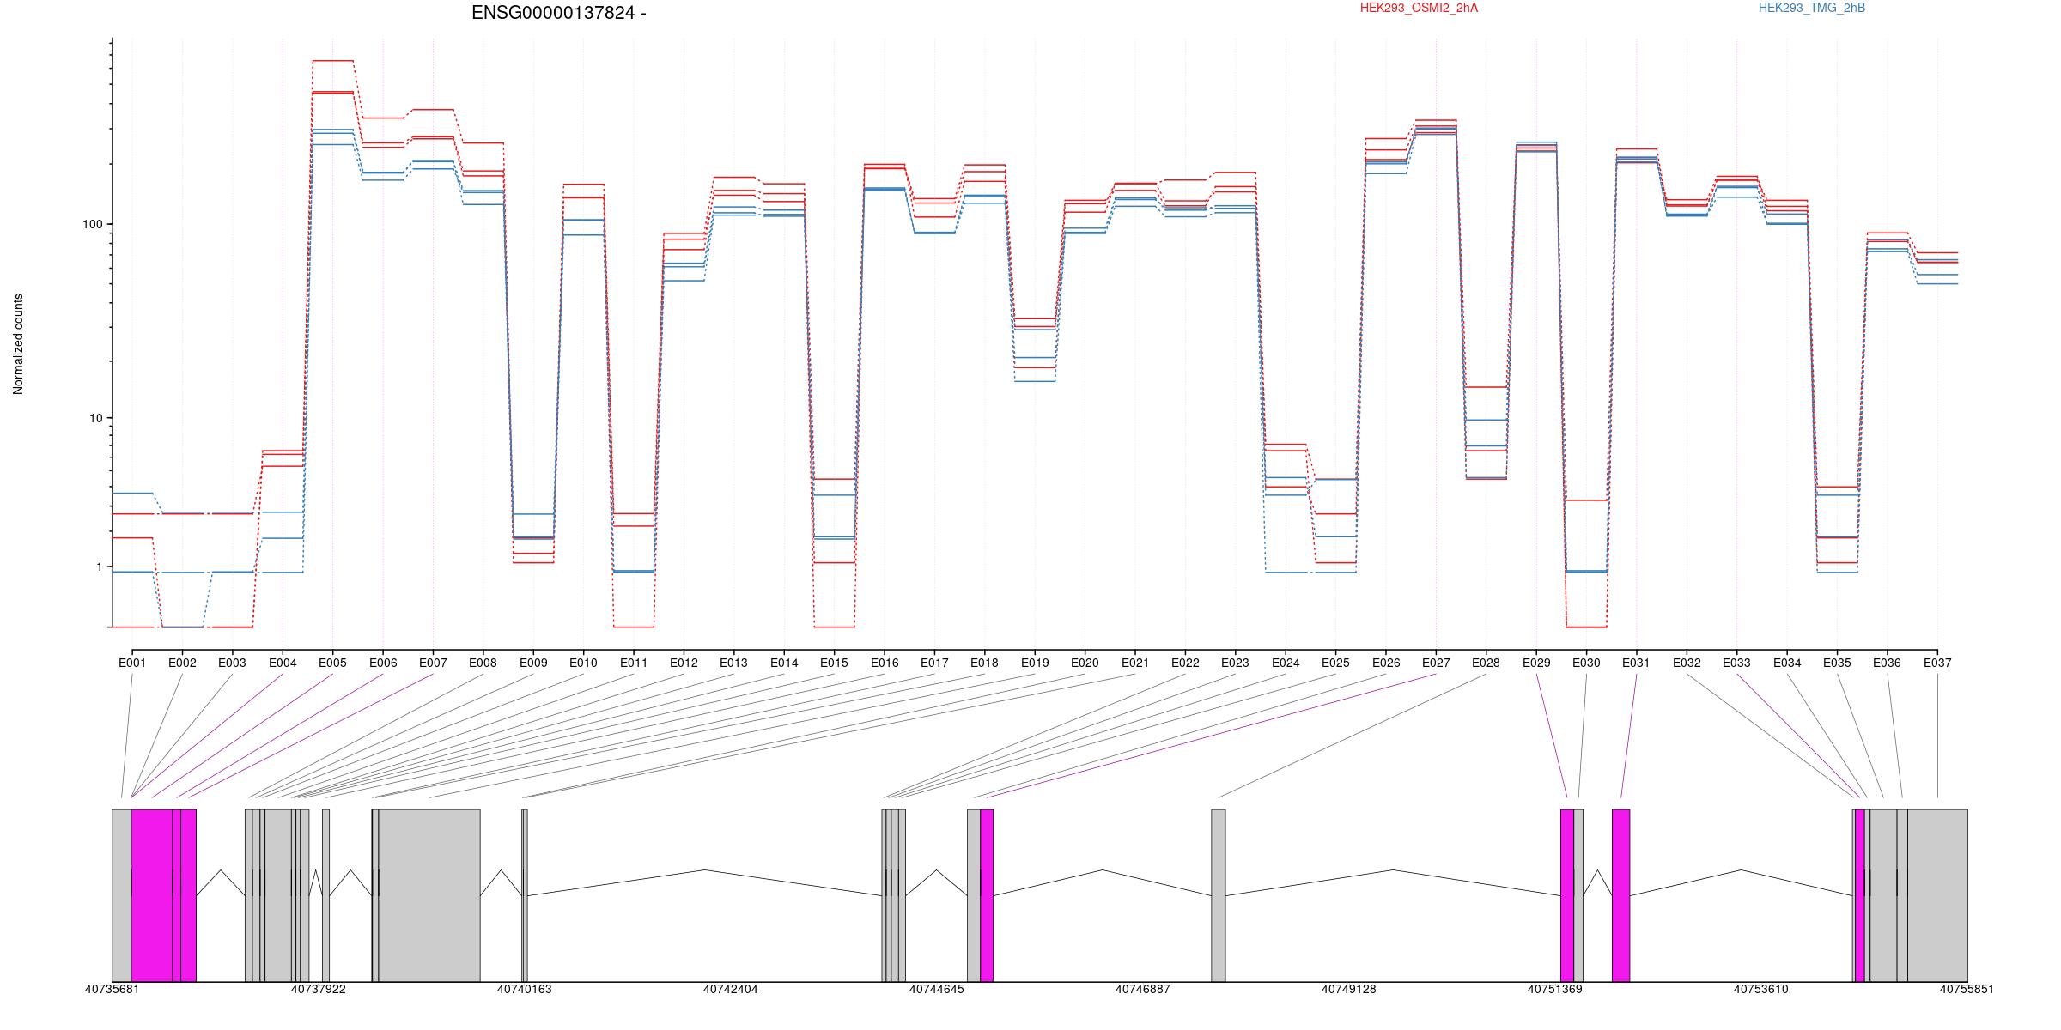2061x1030 pixels.
Task: Click exon label E009
Action: coord(533,663)
